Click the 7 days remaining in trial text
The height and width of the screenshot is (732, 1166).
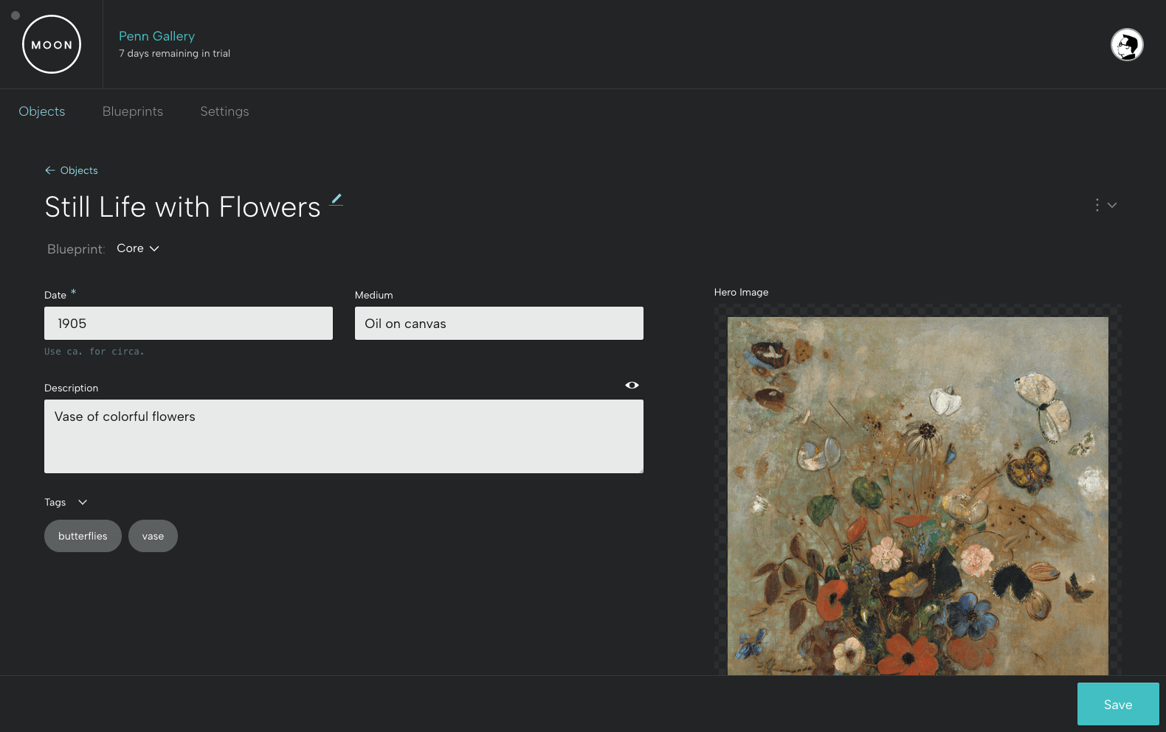[174, 53]
